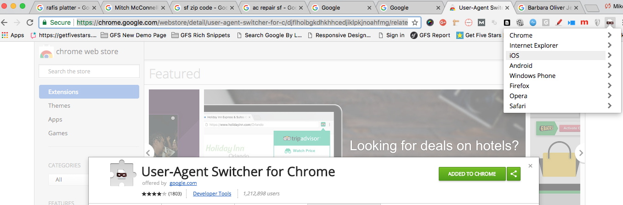Switch to the ac repair sf tab

pyautogui.click(x=272, y=7)
